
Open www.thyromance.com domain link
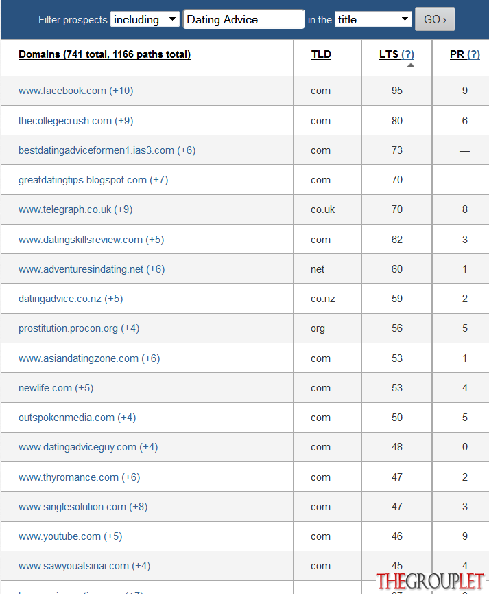[x=79, y=478]
